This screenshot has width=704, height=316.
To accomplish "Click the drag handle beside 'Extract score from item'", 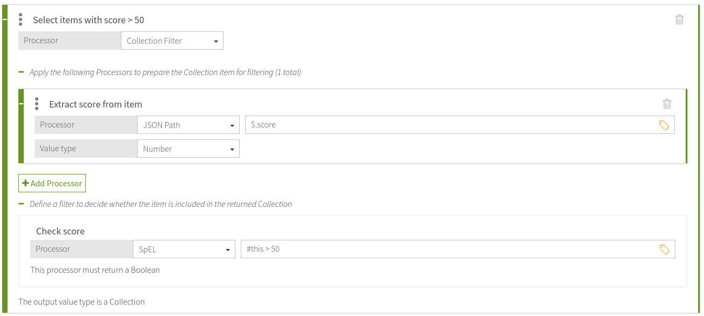I will [37, 104].
